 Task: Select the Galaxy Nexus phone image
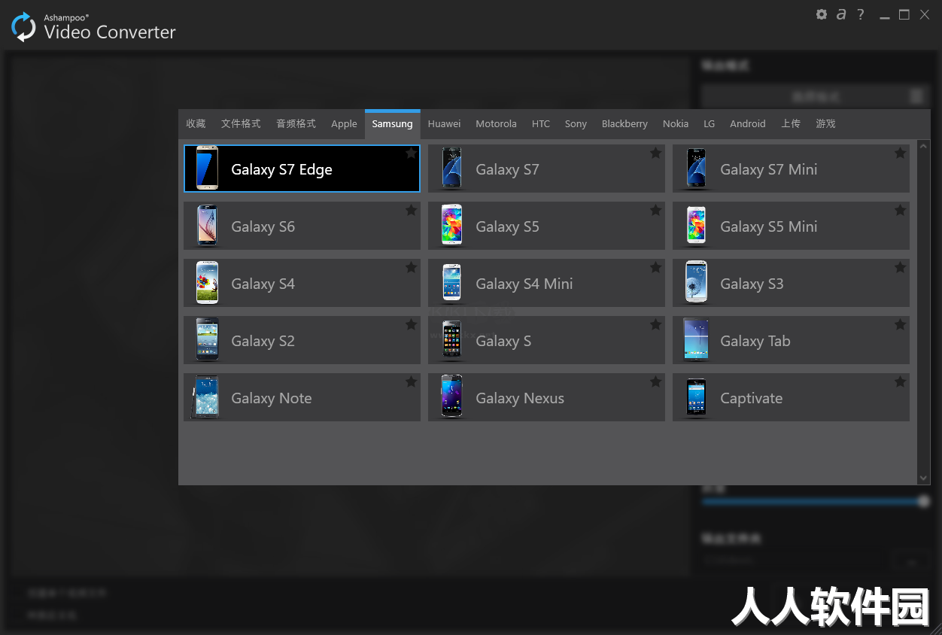pyautogui.click(x=451, y=397)
